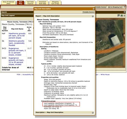Click the Elevation: 360 to 790 feet line

[52, 28]
